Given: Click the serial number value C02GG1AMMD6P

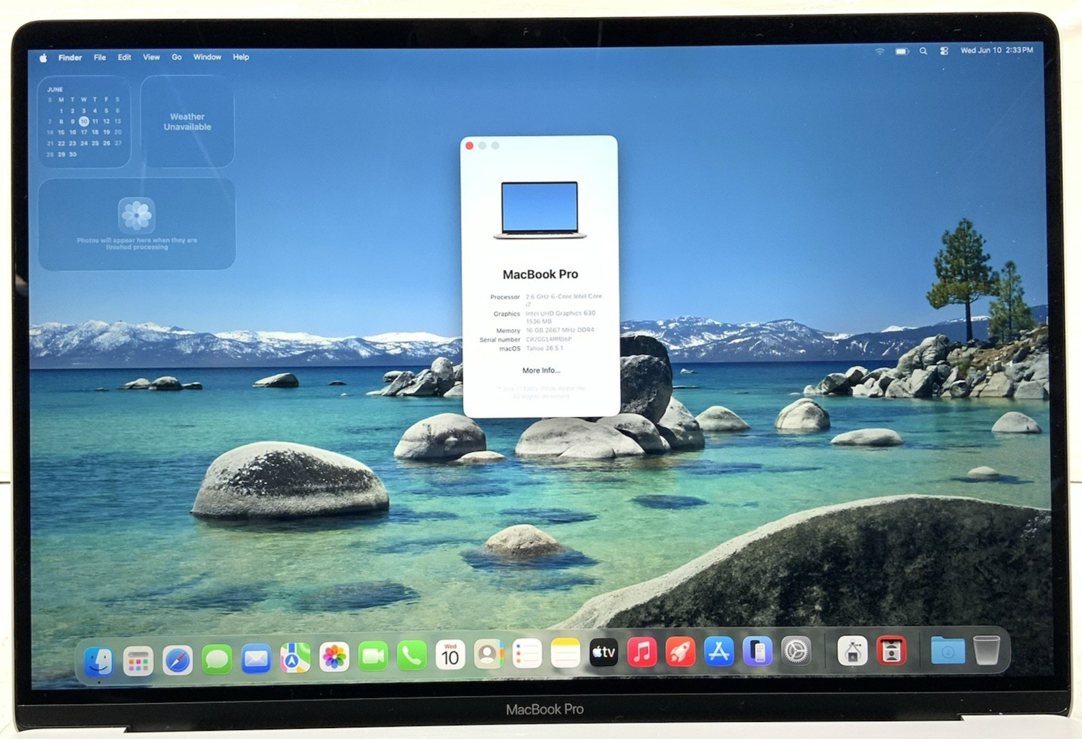Looking at the screenshot, I should pos(549,339).
